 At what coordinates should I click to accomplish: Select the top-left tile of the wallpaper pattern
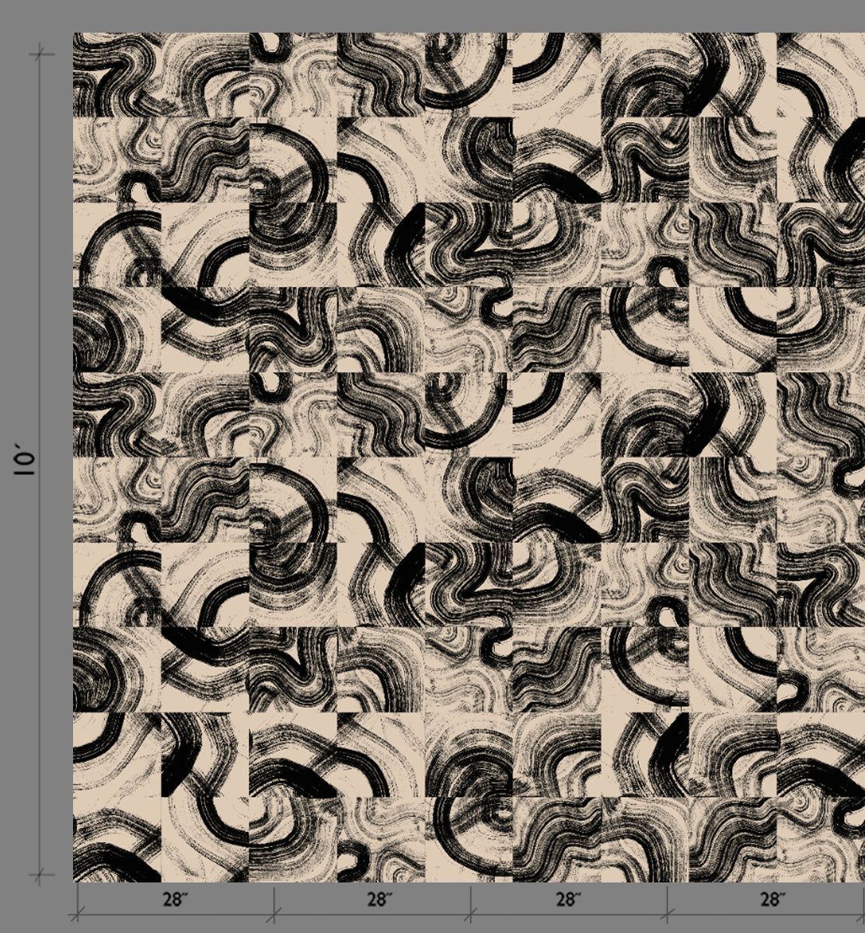point(117,75)
